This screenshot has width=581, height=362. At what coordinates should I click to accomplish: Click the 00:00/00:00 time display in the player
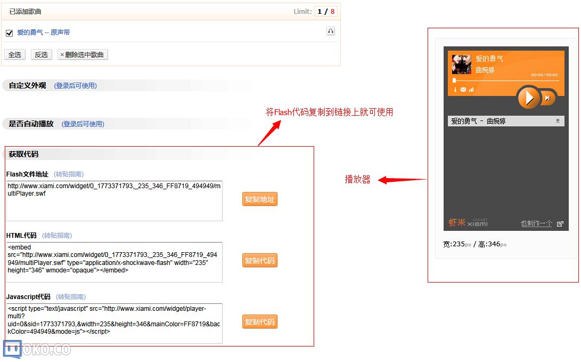click(544, 75)
